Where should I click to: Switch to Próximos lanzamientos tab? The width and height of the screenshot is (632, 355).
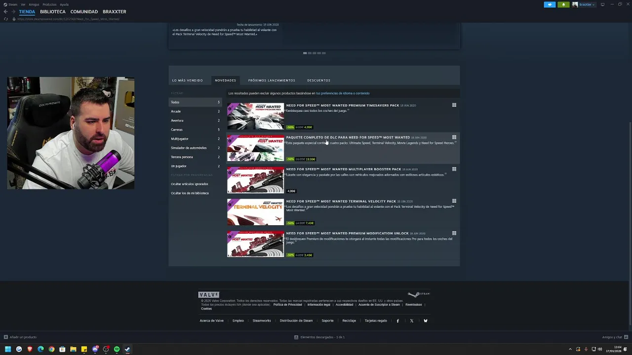272,80
